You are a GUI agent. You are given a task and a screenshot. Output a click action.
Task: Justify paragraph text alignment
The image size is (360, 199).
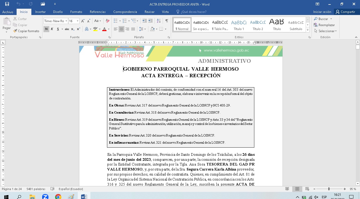tap(133, 29)
